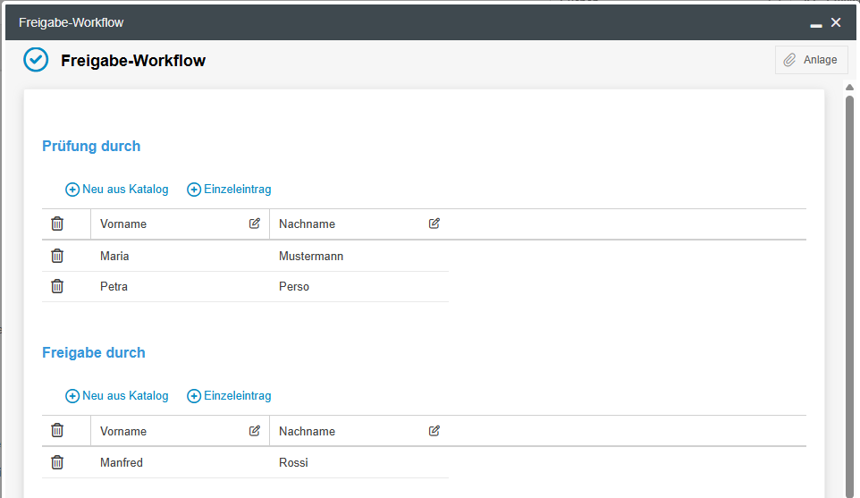Delete the Manfred Rossi row
This screenshot has height=498, width=860.
(x=57, y=462)
